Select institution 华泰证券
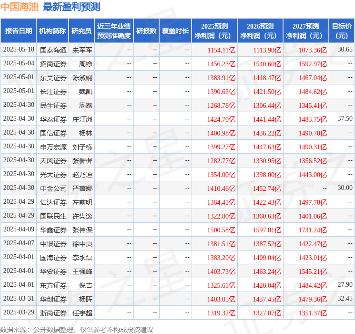Viewport: 355px width, 334px height. [53, 119]
